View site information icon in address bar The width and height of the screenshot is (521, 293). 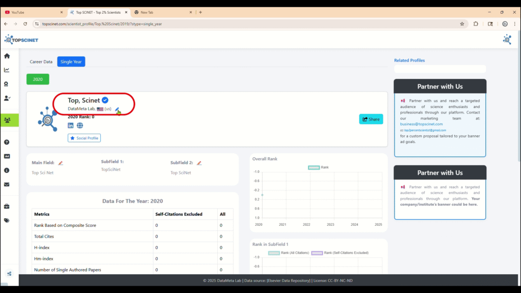(x=37, y=24)
